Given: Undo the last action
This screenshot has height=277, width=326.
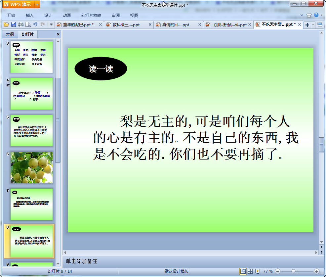Looking at the screenshot, I should tap(35, 24).
